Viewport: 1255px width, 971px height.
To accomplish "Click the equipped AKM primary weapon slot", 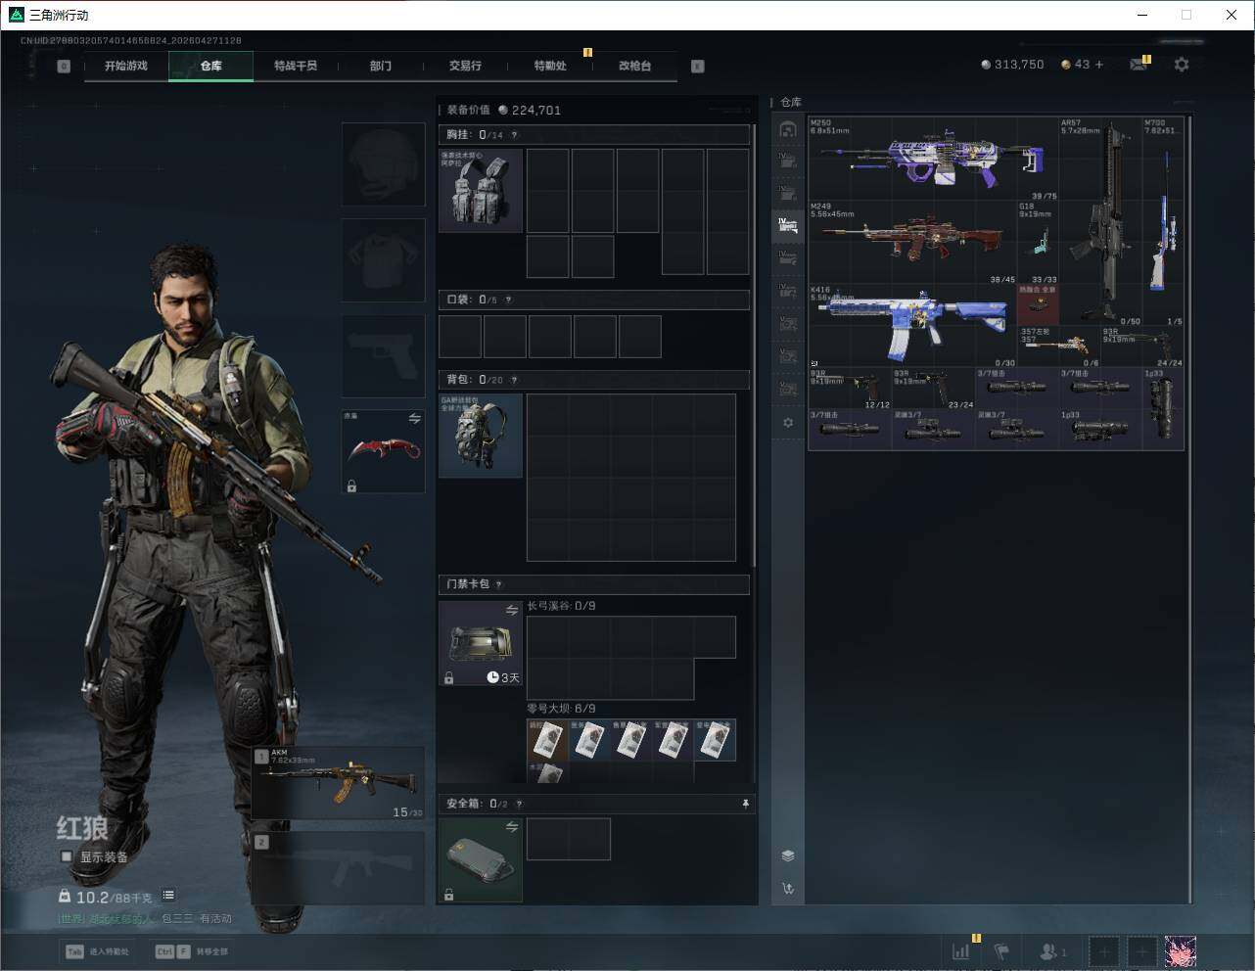I will pos(339,783).
